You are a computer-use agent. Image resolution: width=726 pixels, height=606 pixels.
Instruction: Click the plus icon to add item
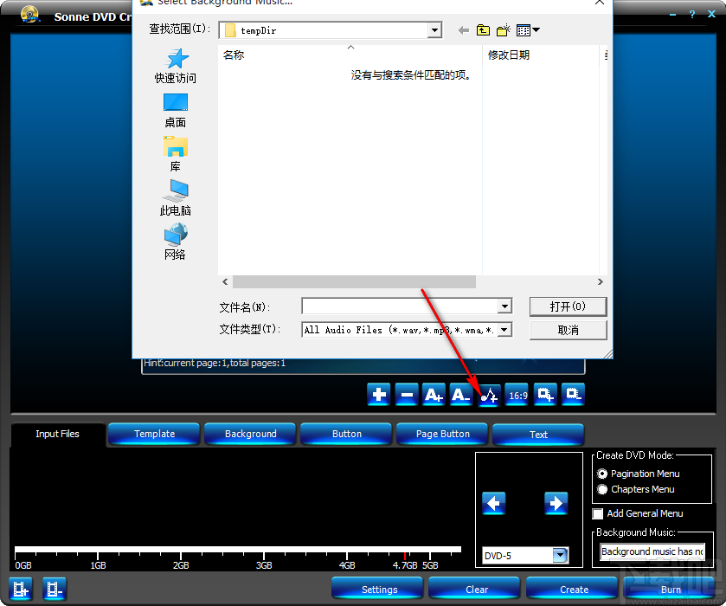(x=378, y=394)
